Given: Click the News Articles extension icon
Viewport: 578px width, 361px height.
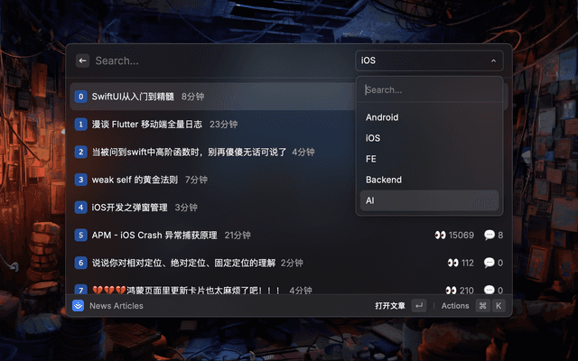Looking at the screenshot, I should tap(78, 306).
